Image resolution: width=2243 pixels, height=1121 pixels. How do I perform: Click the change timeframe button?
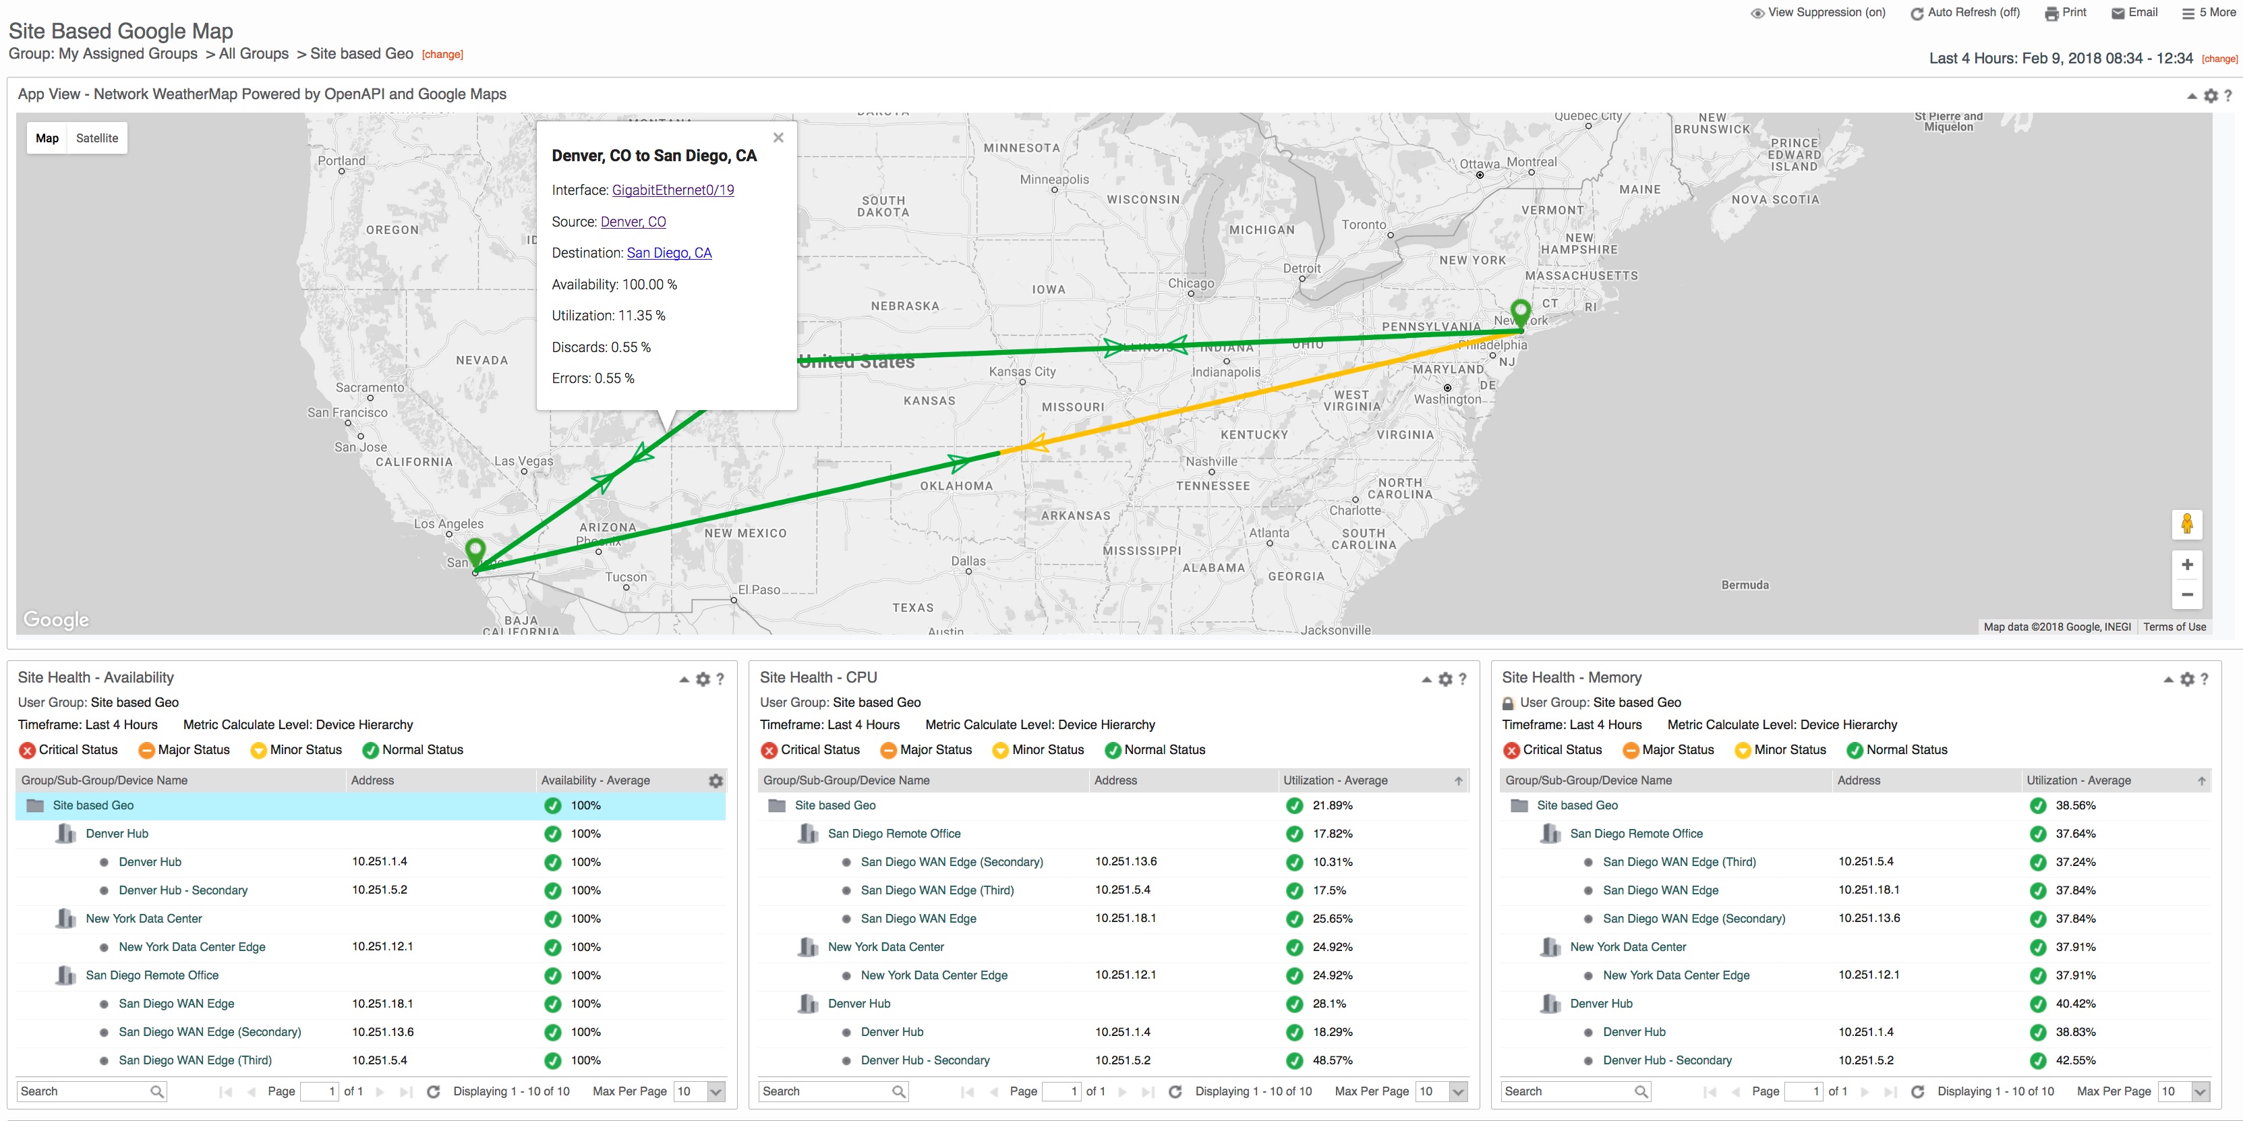point(2216,57)
